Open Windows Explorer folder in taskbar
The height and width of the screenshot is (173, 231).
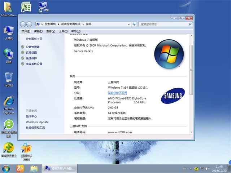pyautogui.click(x=34, y=168)
